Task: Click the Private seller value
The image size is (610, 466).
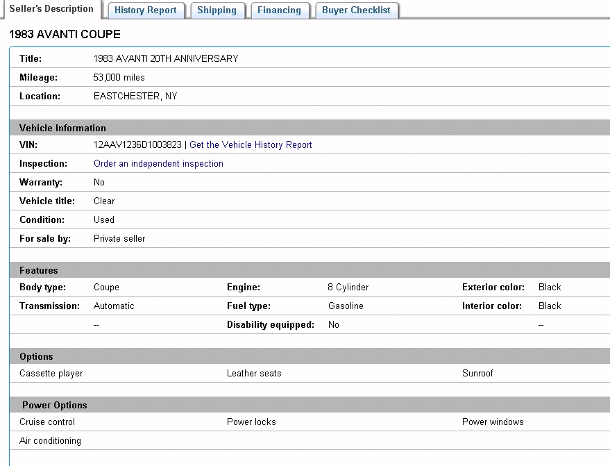Action: tap(119, 238)
